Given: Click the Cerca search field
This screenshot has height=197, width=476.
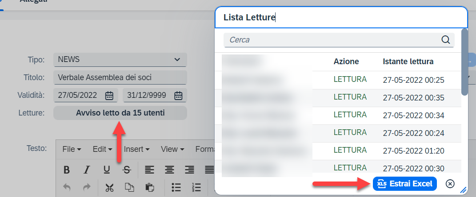Looking at the screenshot, I should coord(333,40).
